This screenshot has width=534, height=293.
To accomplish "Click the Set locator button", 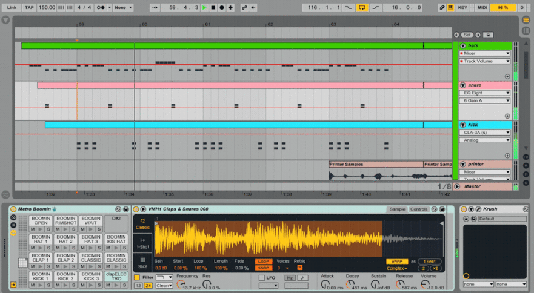I will pos(467,35).
